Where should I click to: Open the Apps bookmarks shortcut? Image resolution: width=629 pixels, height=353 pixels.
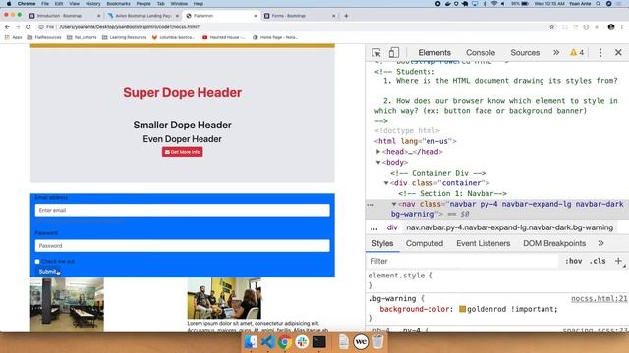tap(13, 37)
